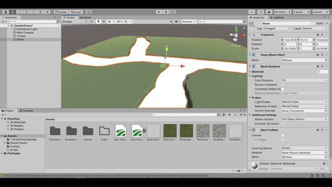The image size is (332, 187).
Task: Toggle the Static checkbox
Action: click(314, 23)
